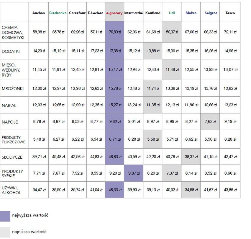The width and height of the screenshot is (251, 239).
Task: Select the PRODUKTY SYPKIE row label
Action: [x=14, y=173]
